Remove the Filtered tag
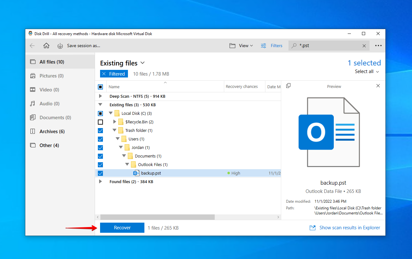 tap(104, 74)
